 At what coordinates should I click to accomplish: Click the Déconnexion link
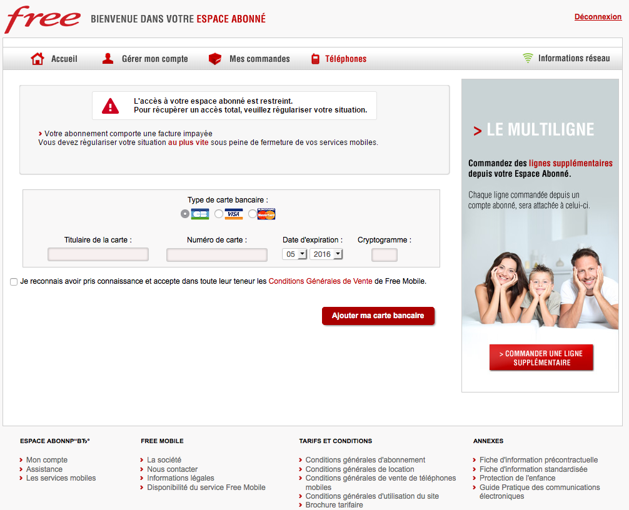point(598,17)
